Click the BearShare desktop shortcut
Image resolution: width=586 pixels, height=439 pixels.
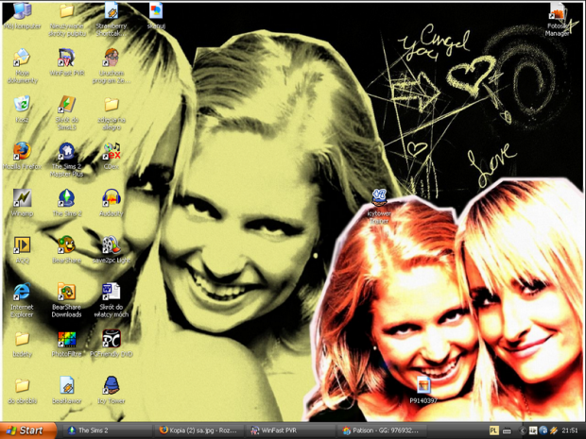[66, 245]
